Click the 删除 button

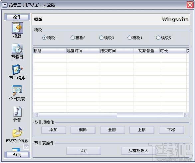click(112, 130)
